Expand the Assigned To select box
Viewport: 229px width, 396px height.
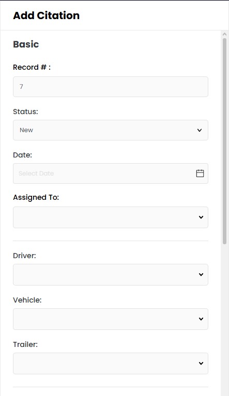111,217
